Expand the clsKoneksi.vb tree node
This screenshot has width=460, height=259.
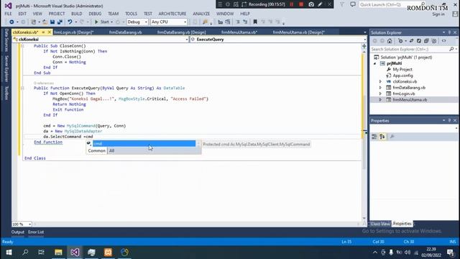[x=380, y=81]
